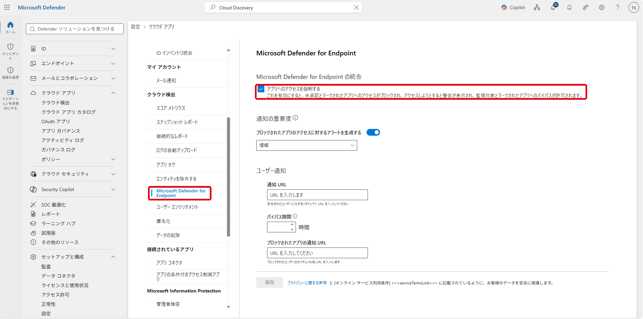Image resolution: width=643 pixels, height=319 pixels.
Task: Click the organization hierarchy icon in header
Action: [x=537, y=7]
